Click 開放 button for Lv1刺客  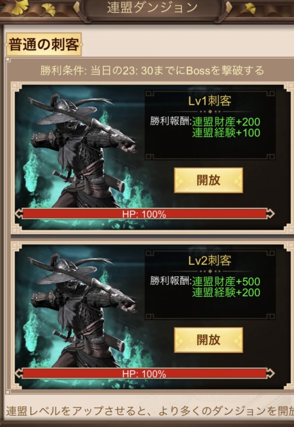coord(208,180)
